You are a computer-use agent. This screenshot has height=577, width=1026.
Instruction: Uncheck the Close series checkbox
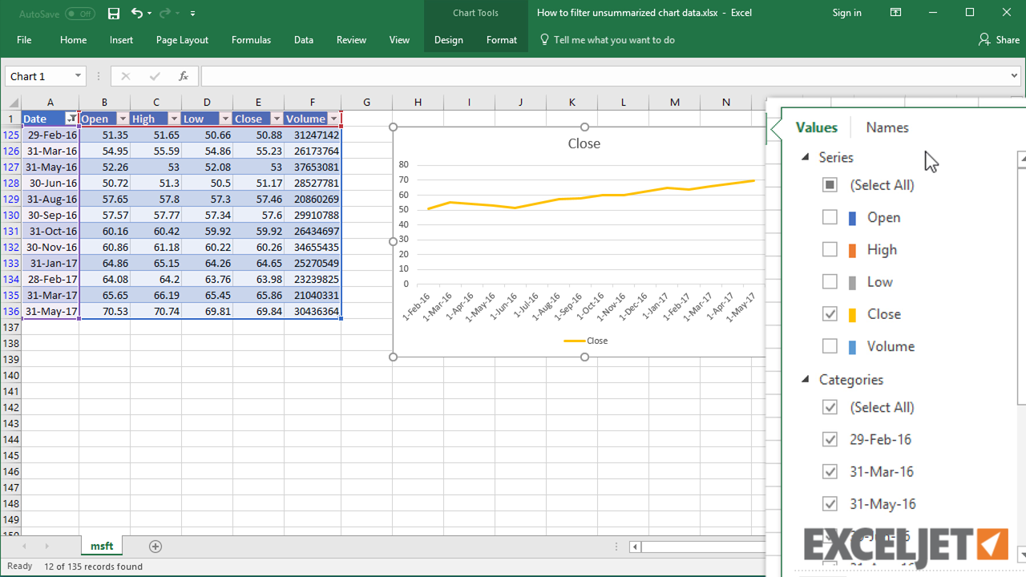click(x=830, y=313)
